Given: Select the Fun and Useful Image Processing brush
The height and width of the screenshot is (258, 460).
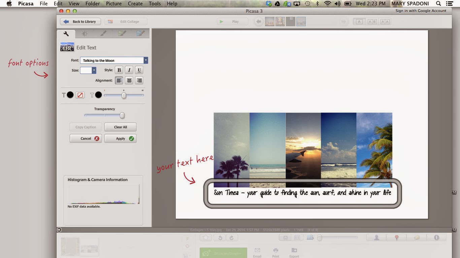Looking at the screenshot, I should coord(103,33).
